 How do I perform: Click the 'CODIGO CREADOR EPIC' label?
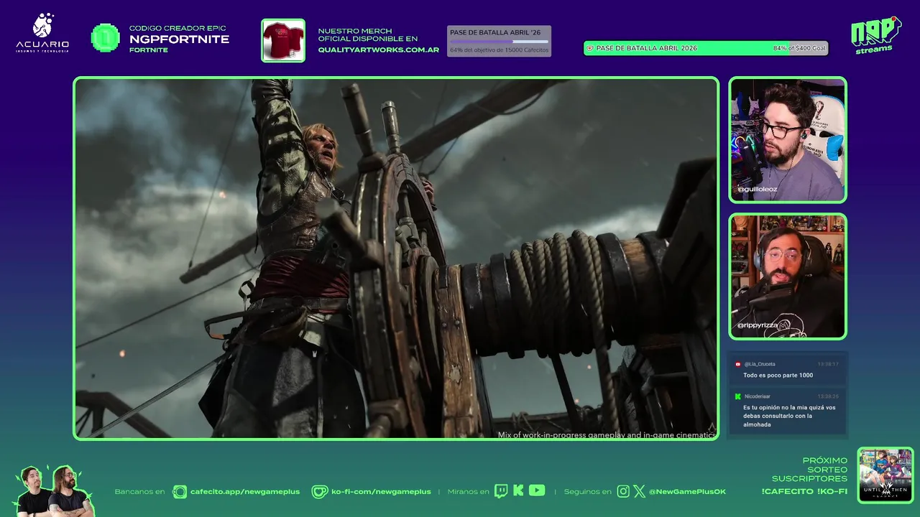click(178, 28)
